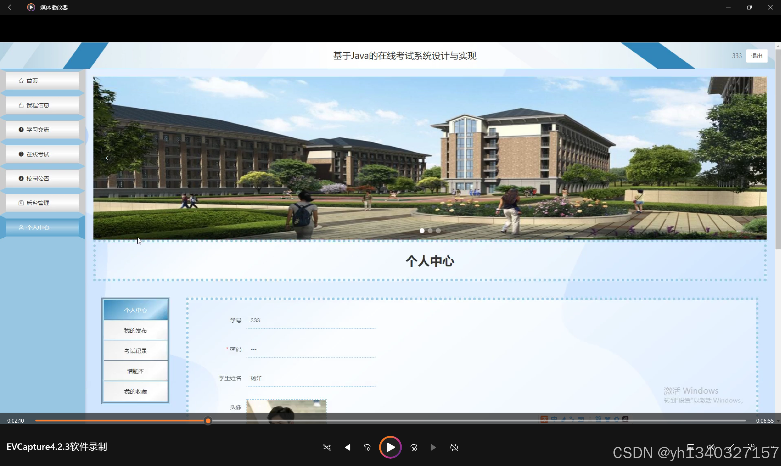The width and height of the screenshot is (781, 466).
Task: Click the 我的收藏 entry
Action: (135, 392)
